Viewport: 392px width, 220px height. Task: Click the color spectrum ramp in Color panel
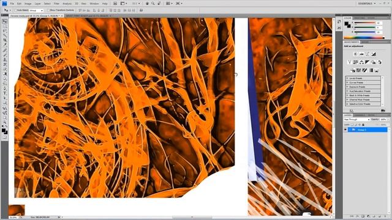[x=364, y=38]
